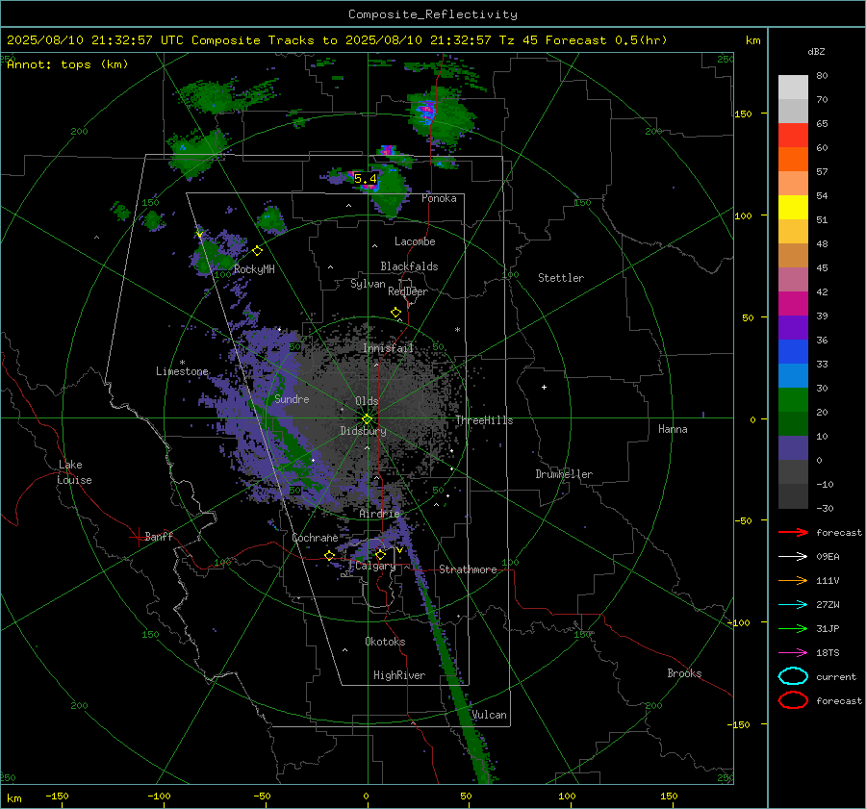Click the red cross marker at Banff
This screenshot has height=809, width=866.
[138, 537]
